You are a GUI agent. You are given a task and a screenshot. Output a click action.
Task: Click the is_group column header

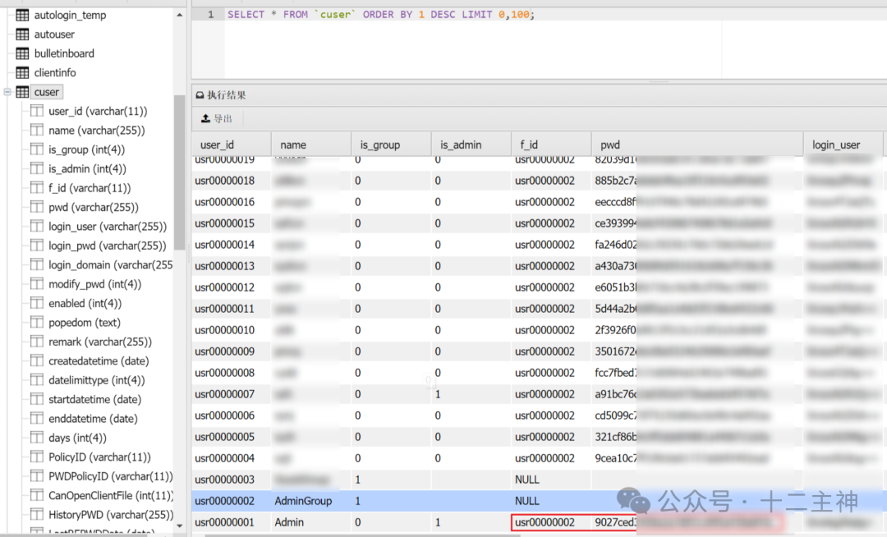coord(379,145)
